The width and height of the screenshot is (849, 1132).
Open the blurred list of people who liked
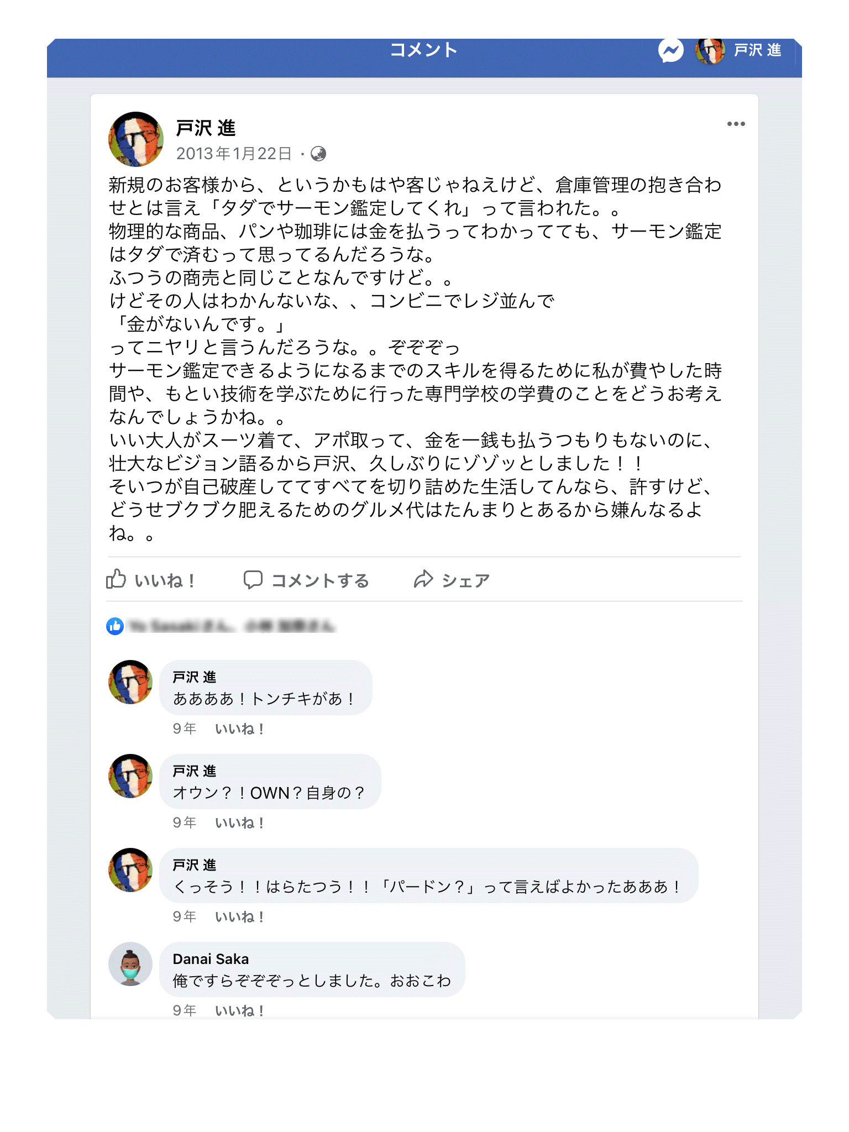pyautogui.click(x=231, y=626)
